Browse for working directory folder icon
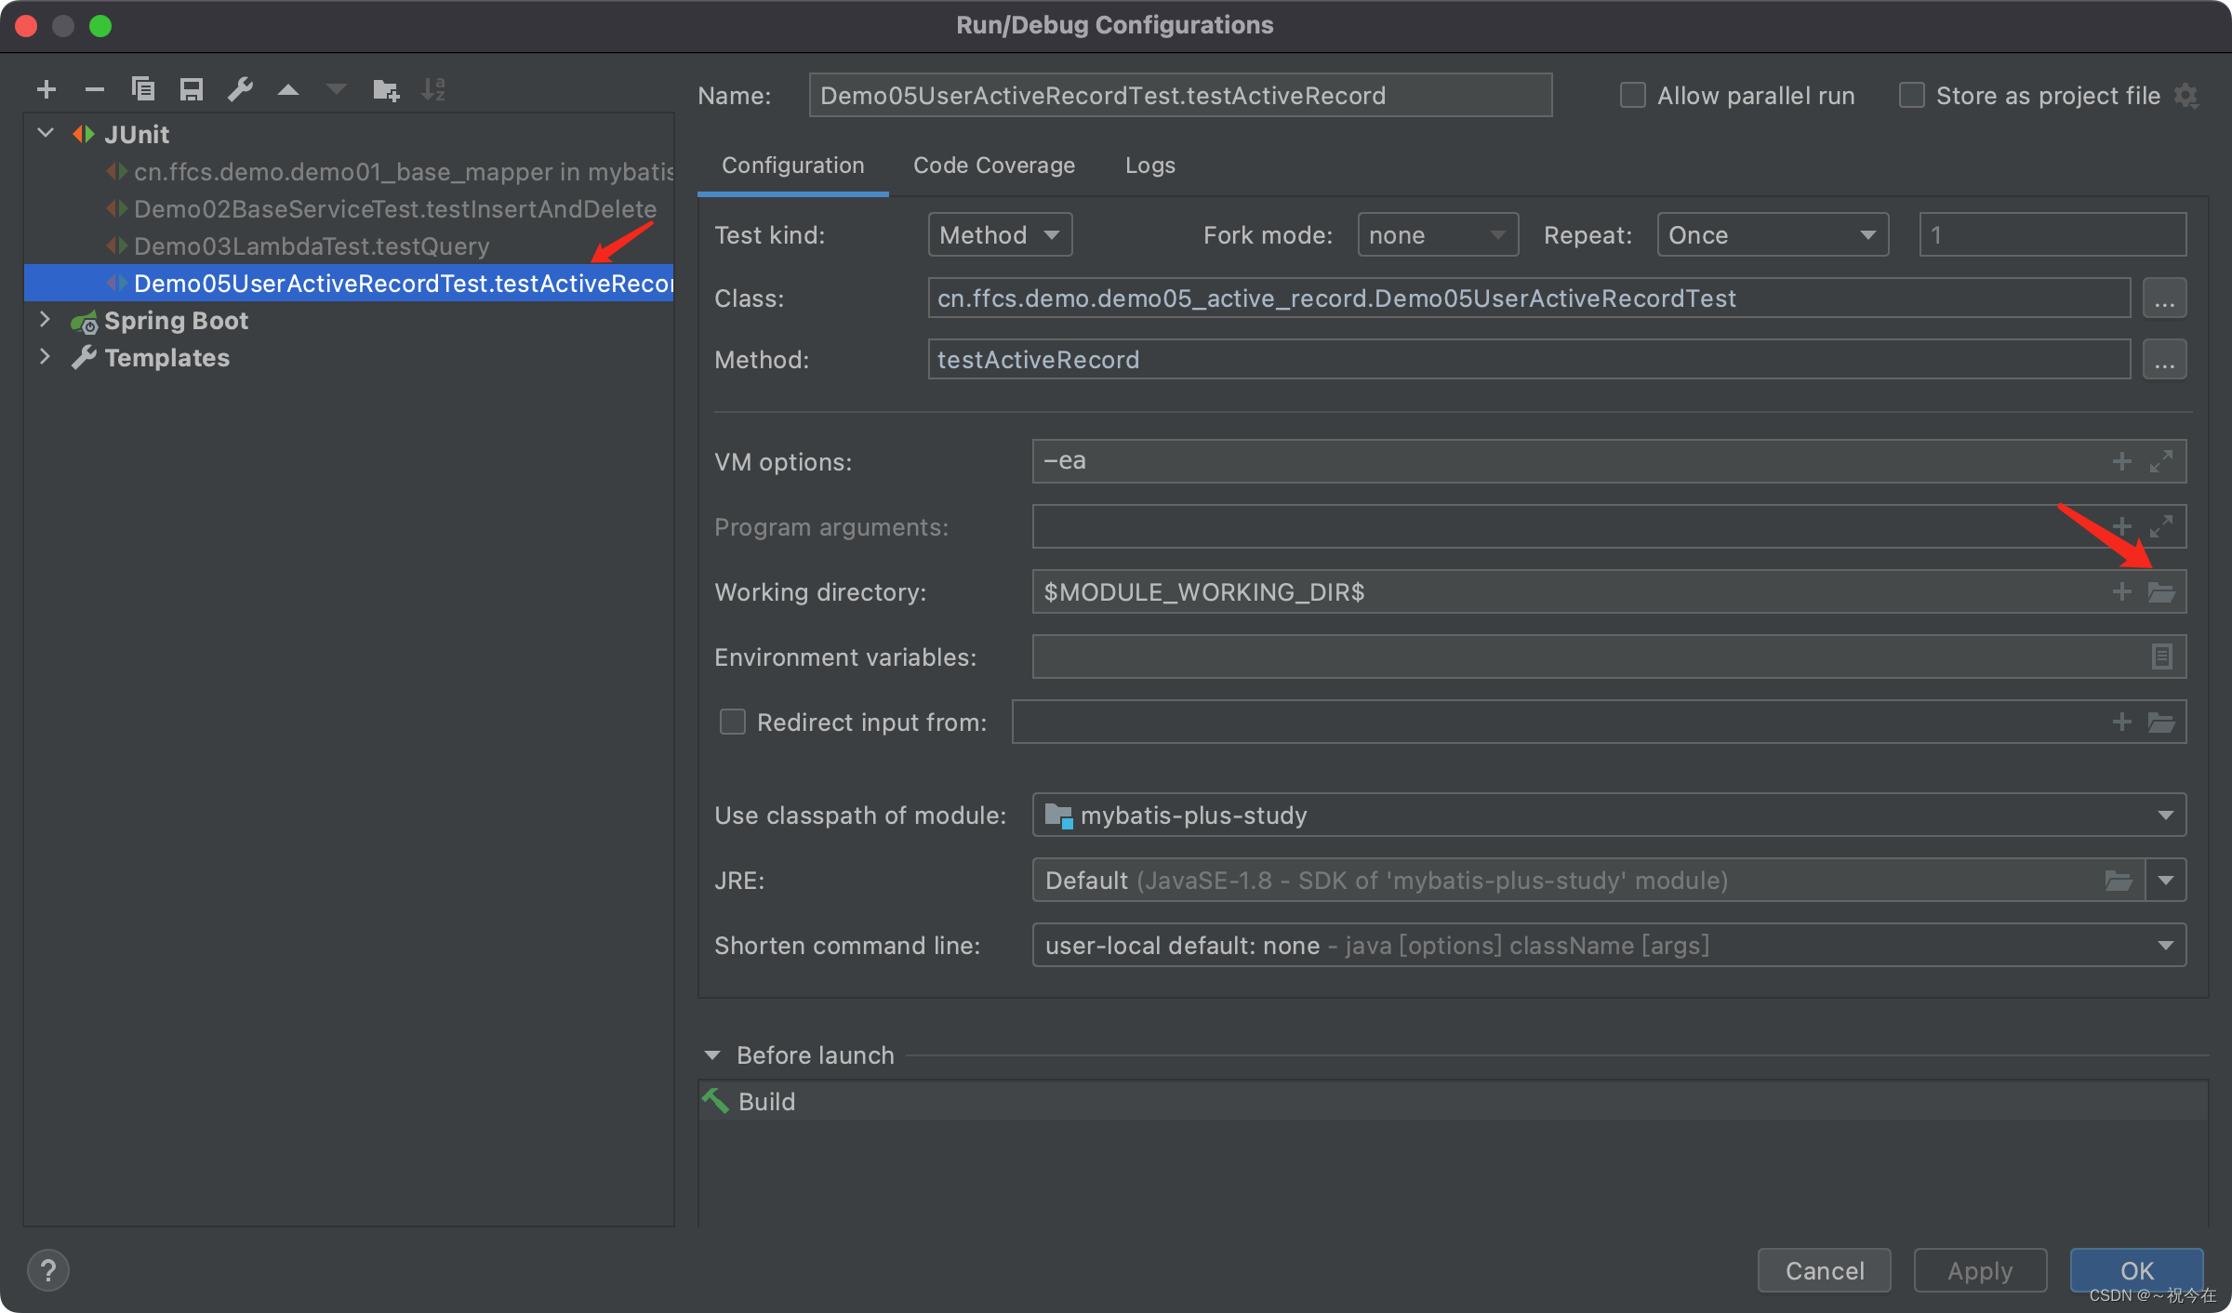The height and width of the screenshot is (1313, 2232). point(2160,592)
